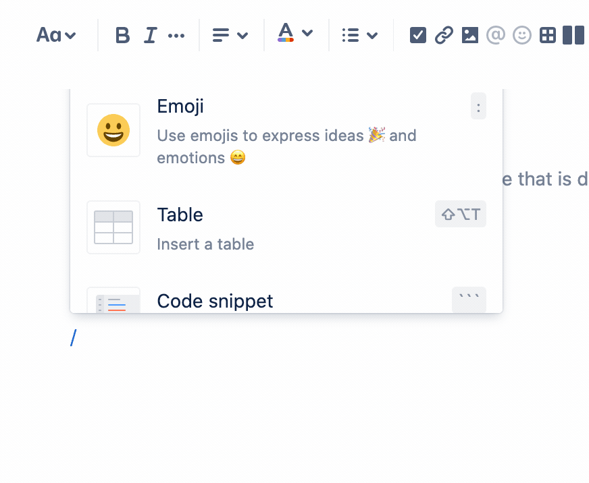The width and height of the screenshot is (589, 483).
Task: Select the Emoji menu entry
Action: click(286, 131)
